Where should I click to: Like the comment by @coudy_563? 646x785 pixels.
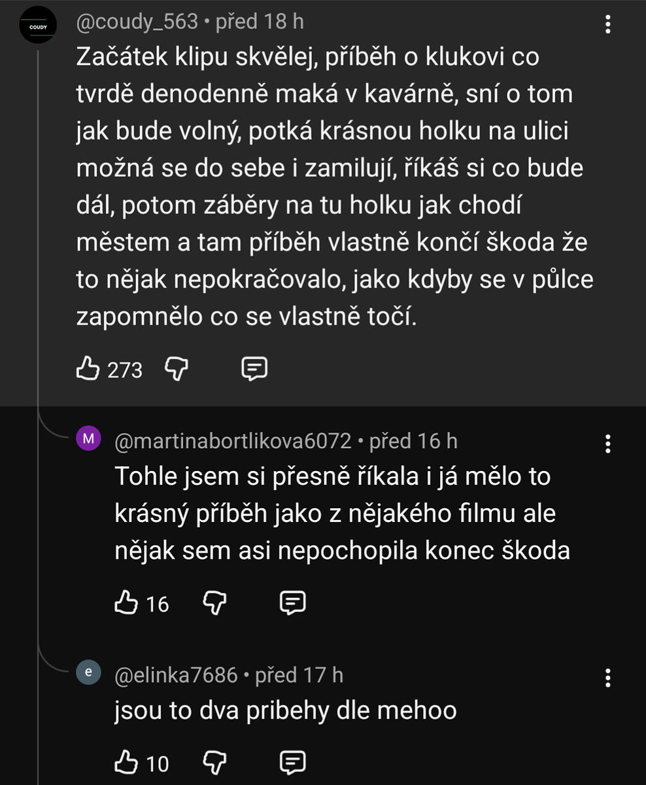click(88, 370)
